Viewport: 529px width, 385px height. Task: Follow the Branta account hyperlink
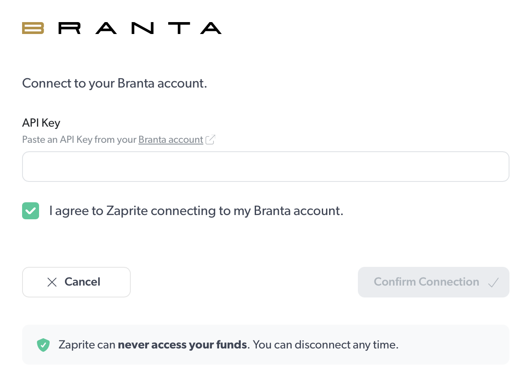point(171,139)
